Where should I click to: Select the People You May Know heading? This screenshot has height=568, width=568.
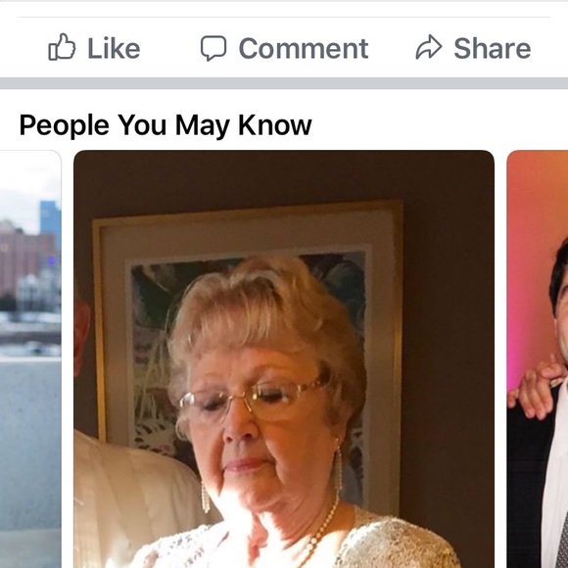pyautogui.click(x=166, y=125)
